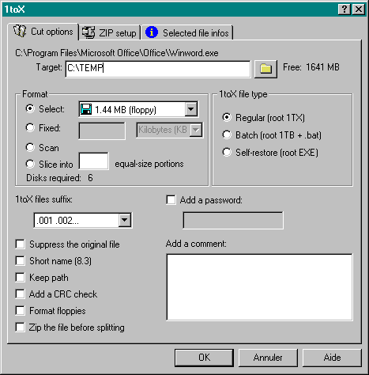Image resolution: width=369 pixels, height=375 pixels.
Task: Tick Zip the file before splitting
Action: pyautogui.click(x=20, y=328)
